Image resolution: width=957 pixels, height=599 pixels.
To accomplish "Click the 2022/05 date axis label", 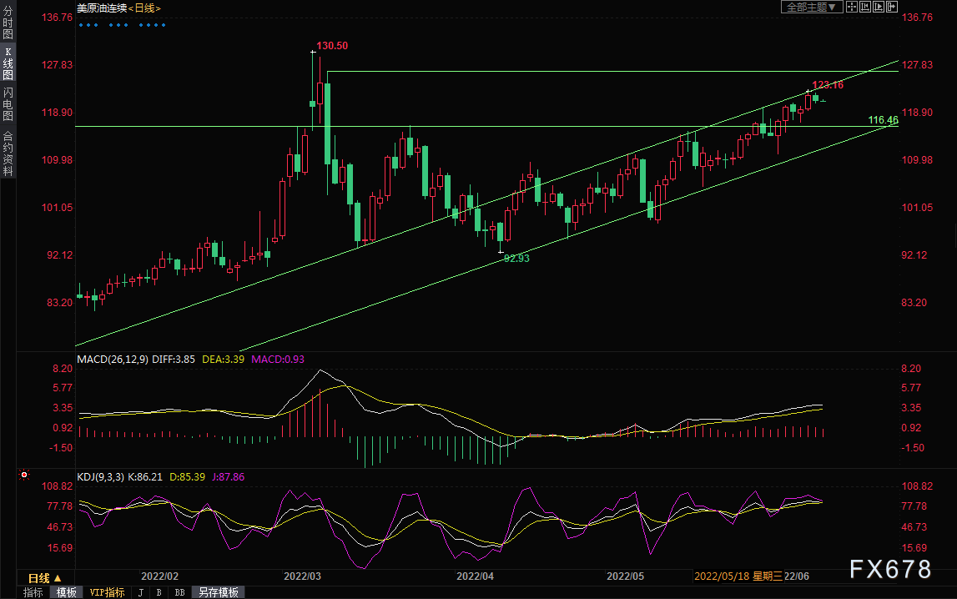I will point(625,576).
